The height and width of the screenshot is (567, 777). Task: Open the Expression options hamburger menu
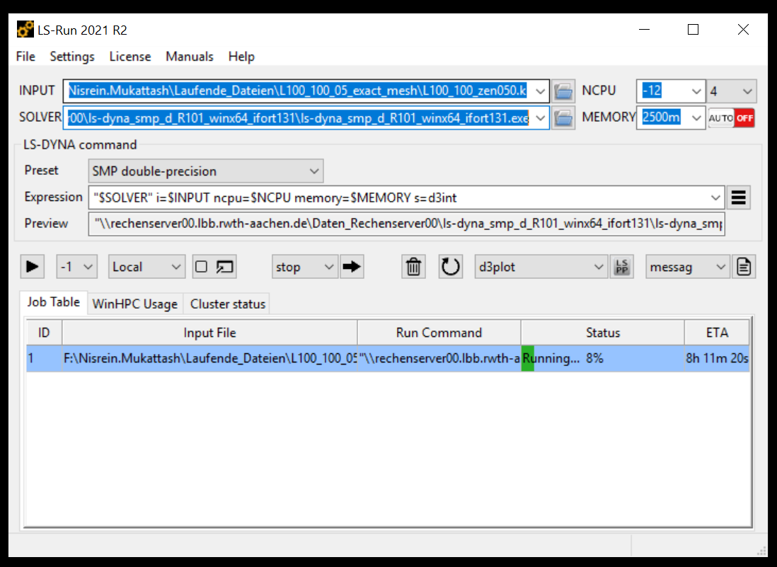(738, 197)
